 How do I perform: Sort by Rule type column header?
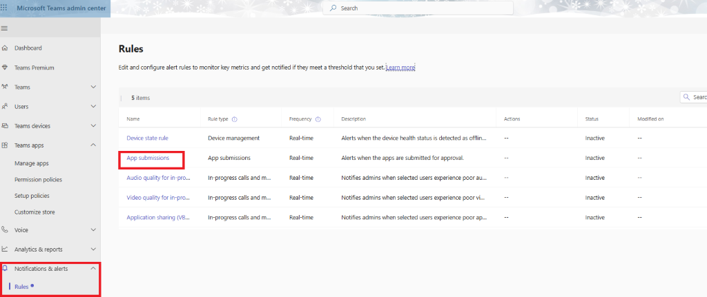(218, 119)
